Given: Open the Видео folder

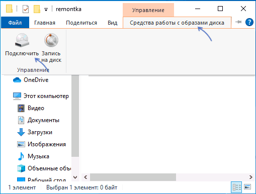Looking at the screenshot, I should pyautogui.click(x=36, y=108).
